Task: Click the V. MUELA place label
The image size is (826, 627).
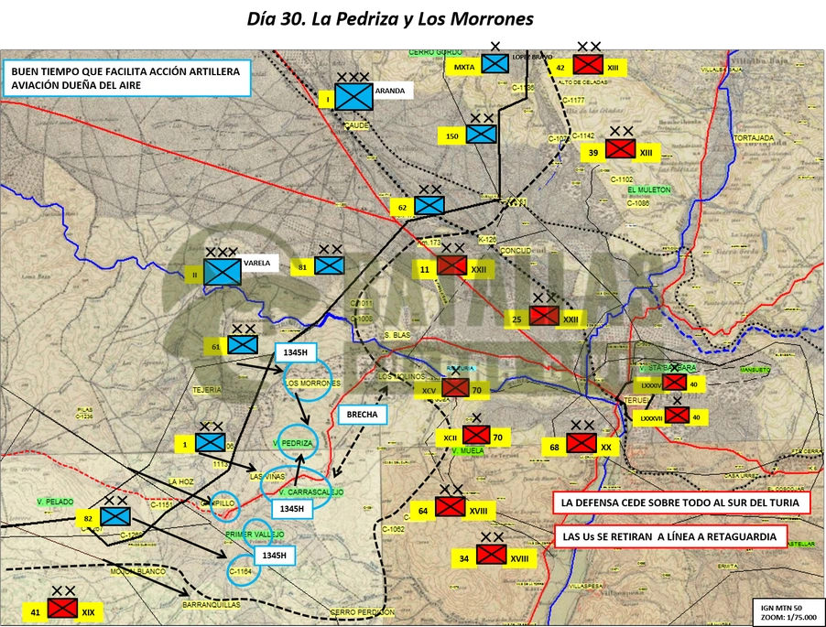Action: [468, 450]
